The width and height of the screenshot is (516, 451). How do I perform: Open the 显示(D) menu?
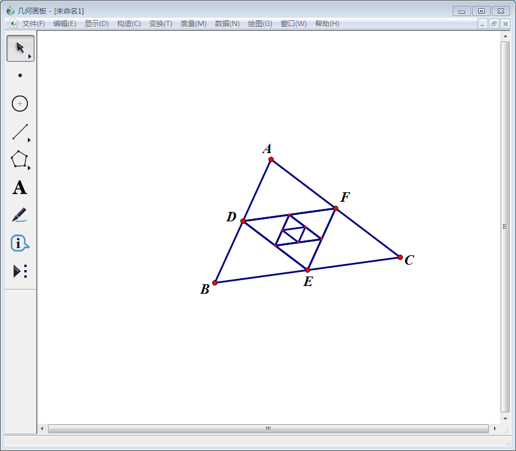[x=97, y=24]
